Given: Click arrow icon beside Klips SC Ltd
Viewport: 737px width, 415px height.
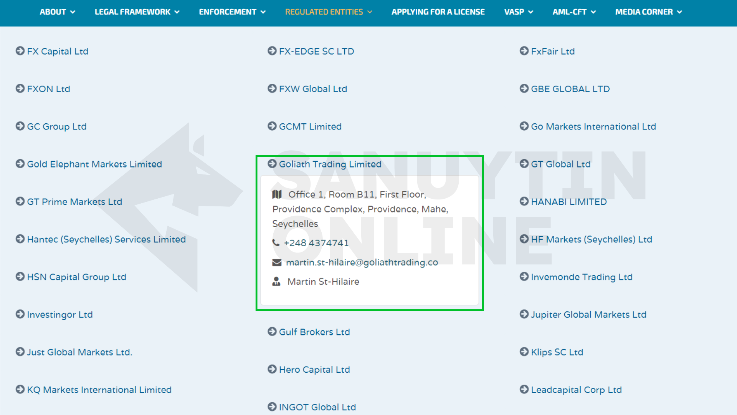Looking at the screenshot, I should click(x=524, y=352).
